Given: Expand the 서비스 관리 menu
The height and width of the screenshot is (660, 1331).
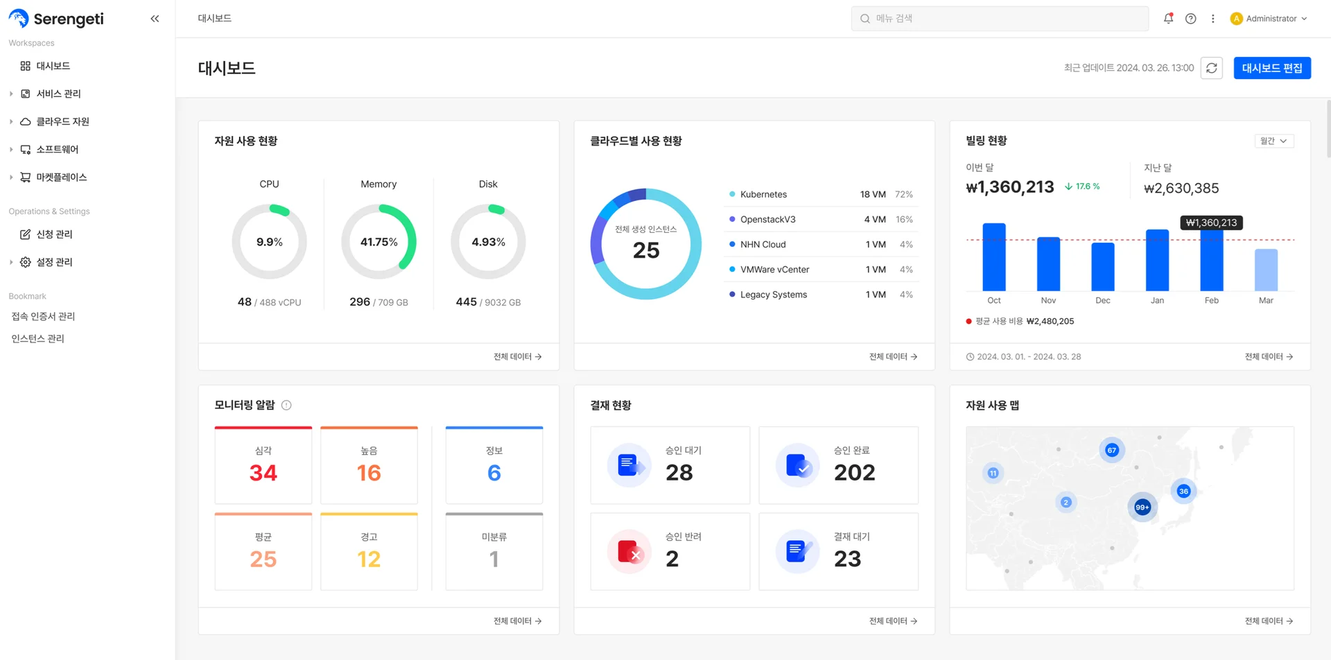Looking at the screenshot, I should pyautogui.click(x=58, y=94).
